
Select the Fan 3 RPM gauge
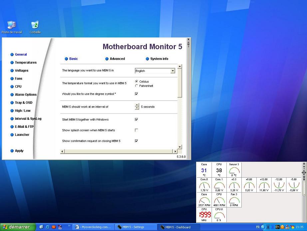click(234, 200)
